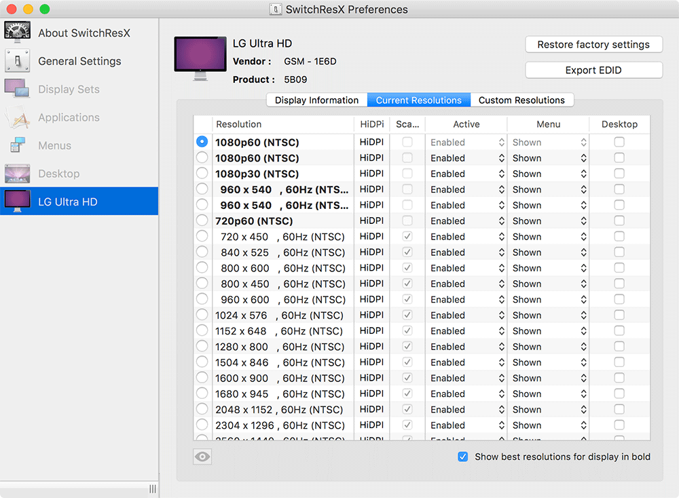Open Display Sets icon in sidebar
679x498 pixels.
coord(18,89)
